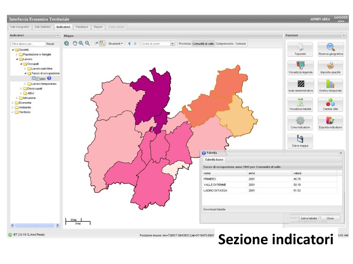
Task: Activate the zoom in magnifier
Action: (81, 44)
